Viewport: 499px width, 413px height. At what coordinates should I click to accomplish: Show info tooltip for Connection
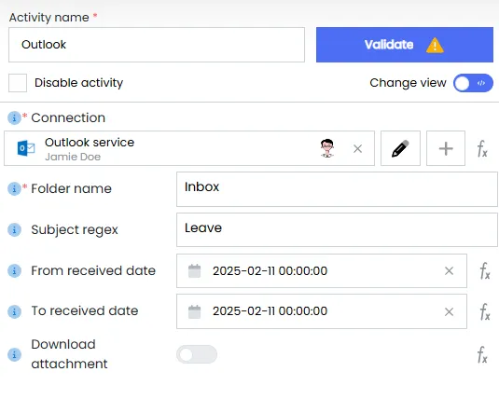tap(14, 118)
